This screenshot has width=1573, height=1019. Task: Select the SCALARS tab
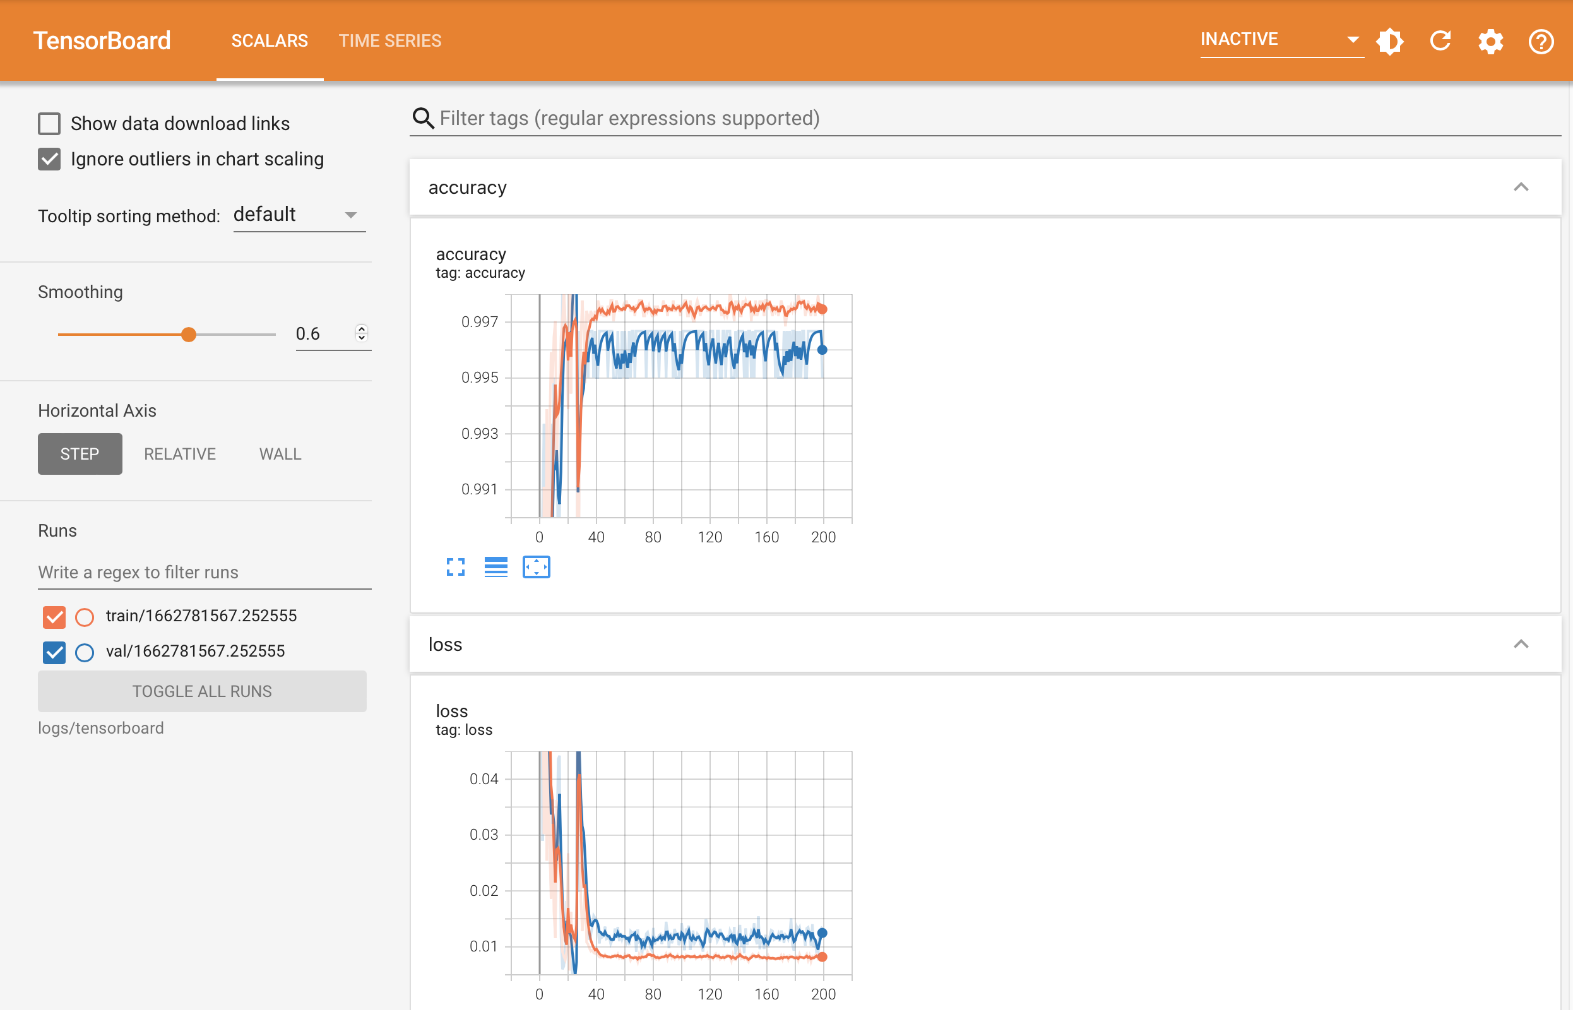[x=268, y=40]
